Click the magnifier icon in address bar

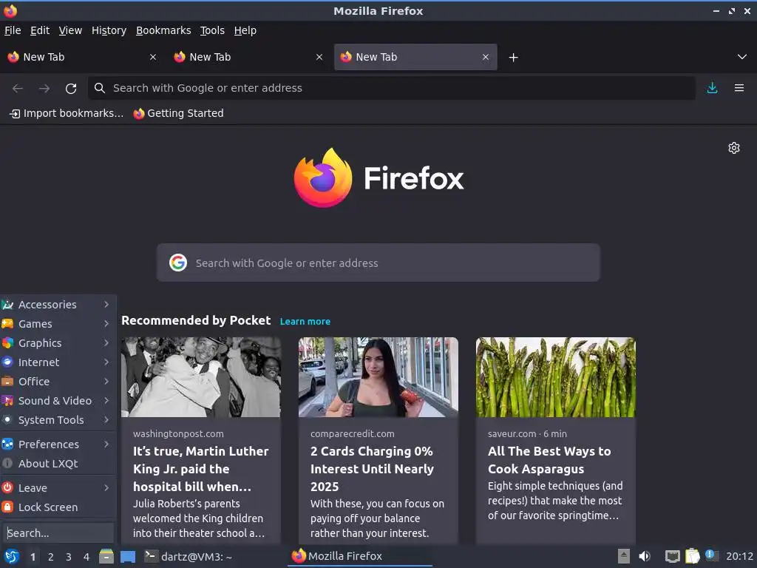[x=100, y=88]
